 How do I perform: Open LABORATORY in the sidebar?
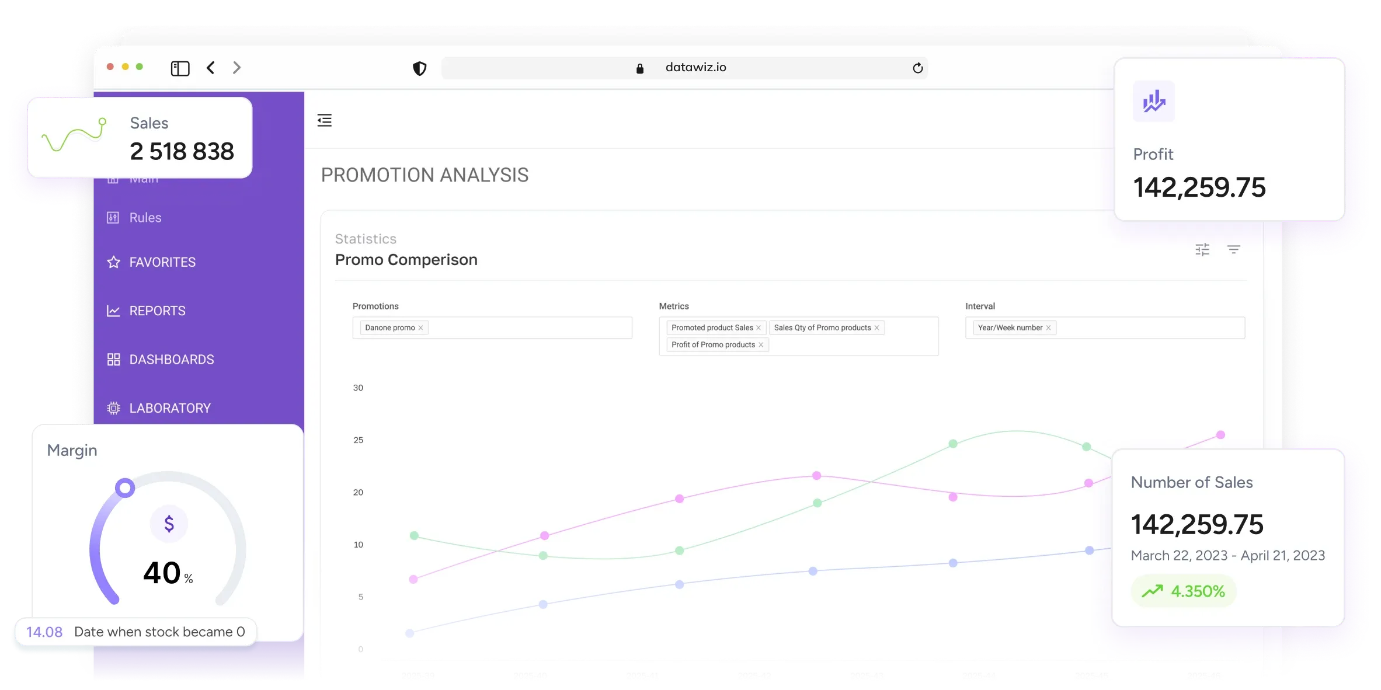(x=169, y=408)
